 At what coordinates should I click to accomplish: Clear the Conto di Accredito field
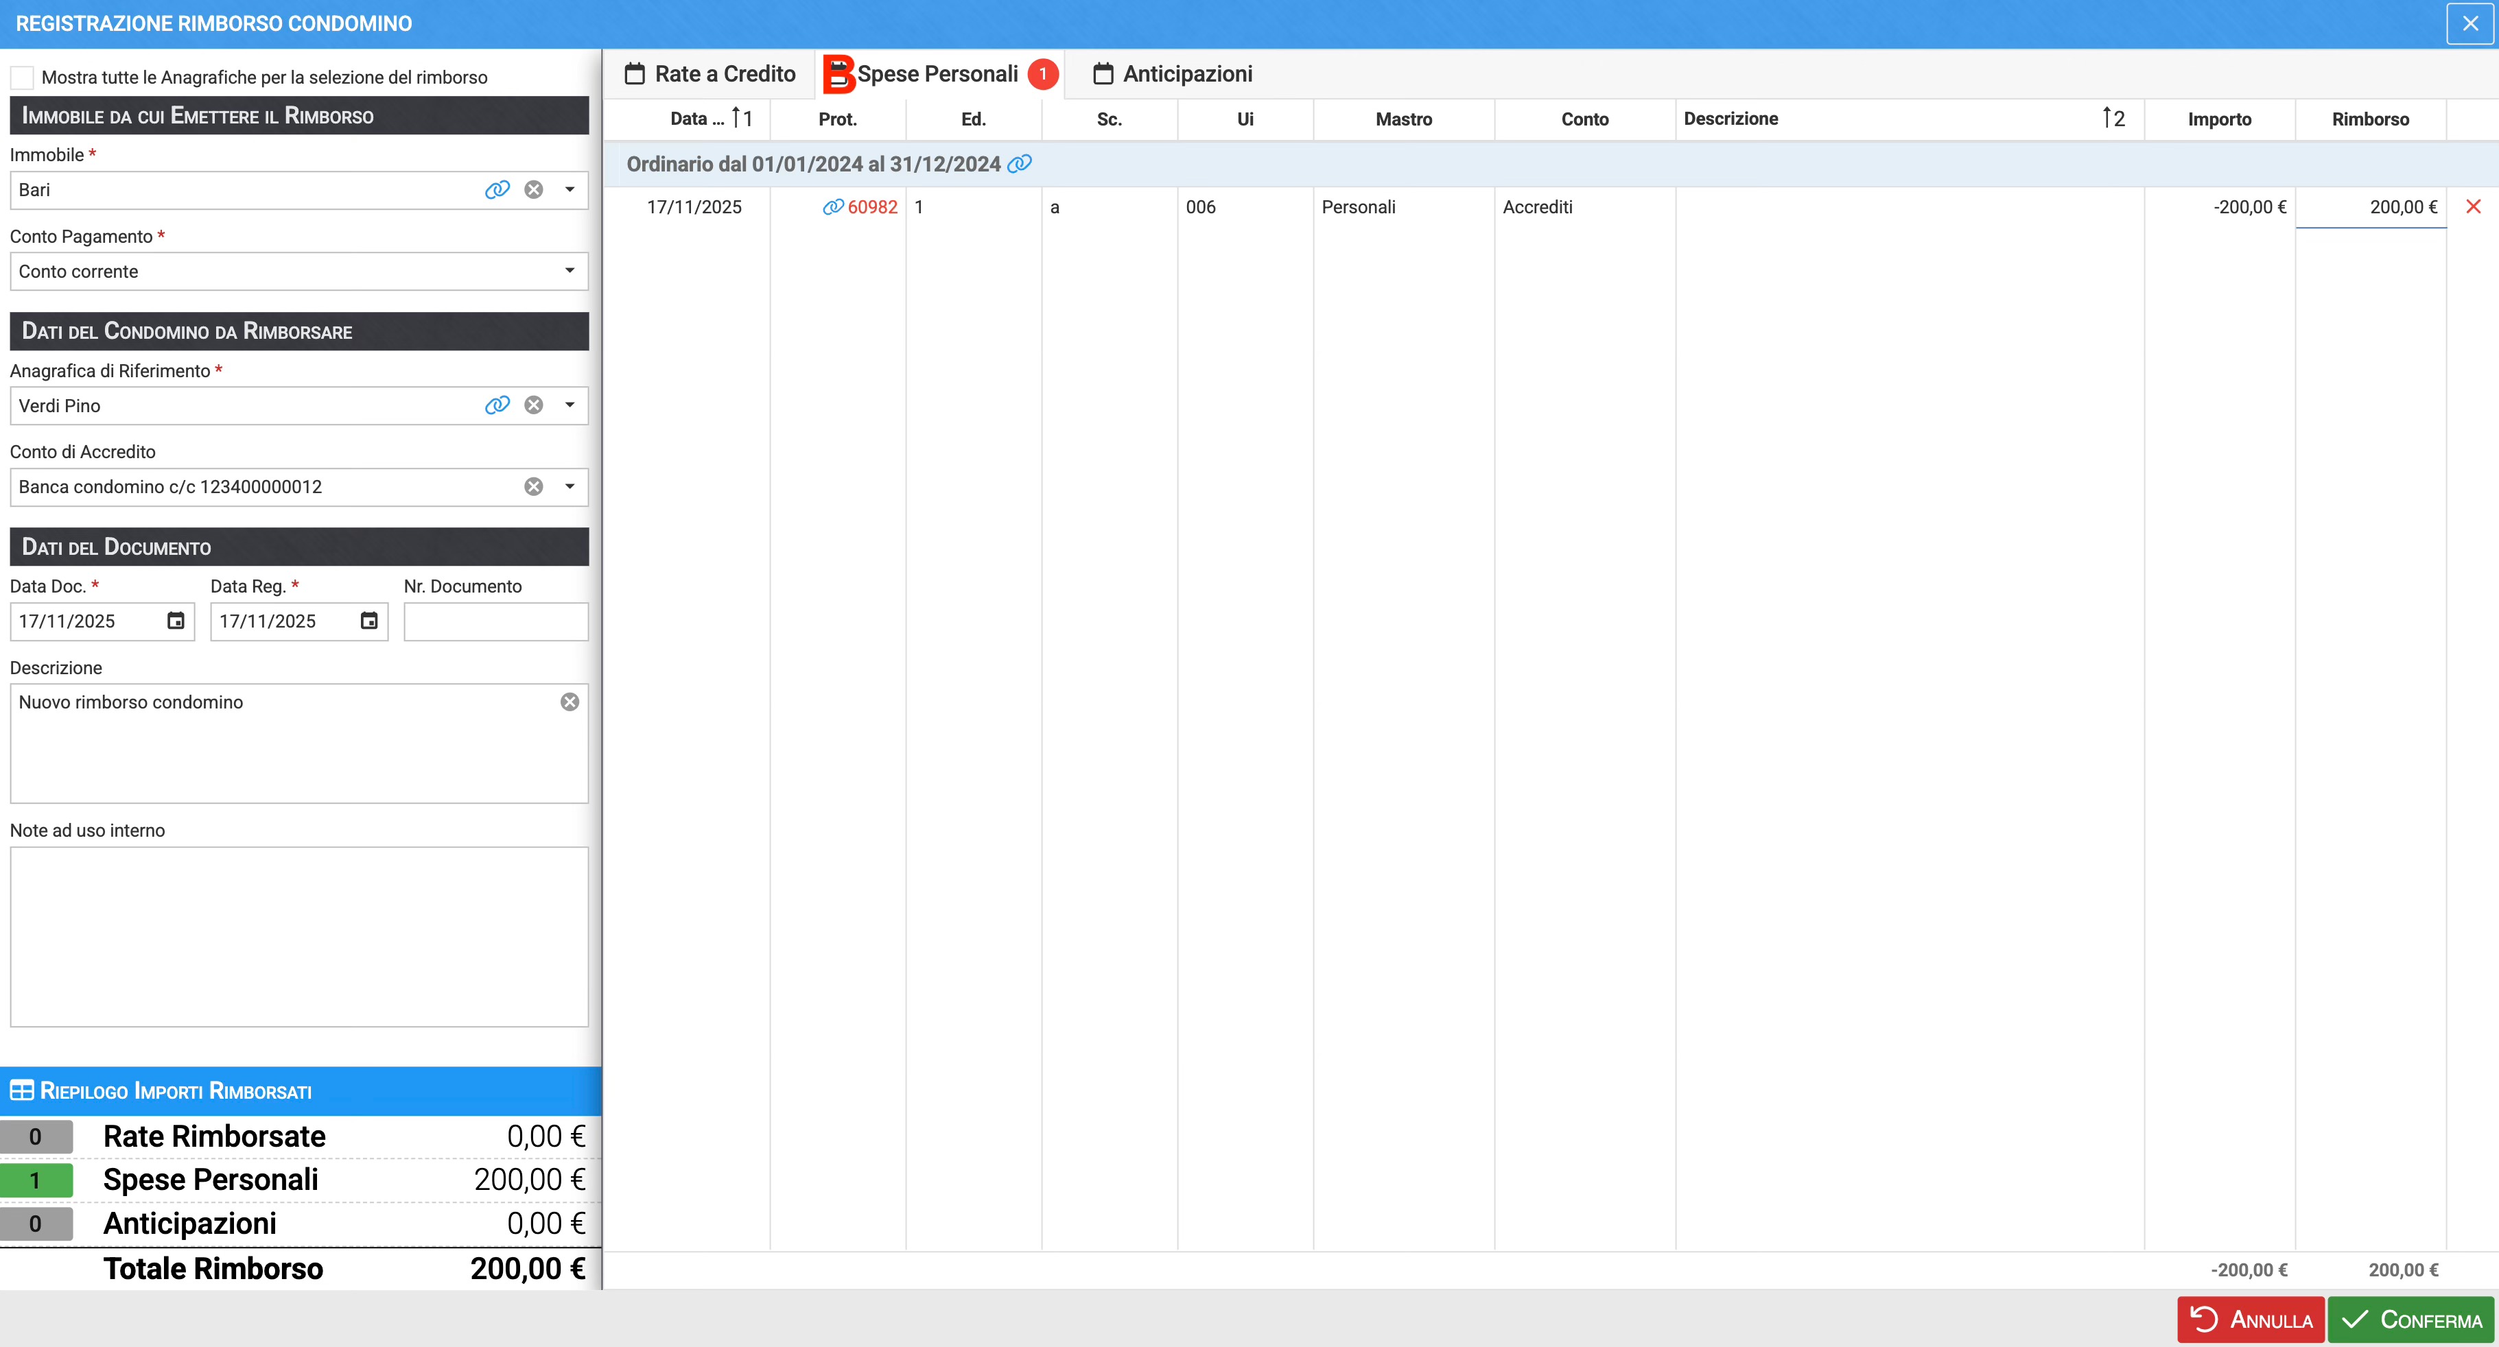pyautogui.click(x=534, y=487)
